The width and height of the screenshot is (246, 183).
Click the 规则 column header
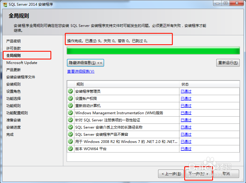click(127, 84)
